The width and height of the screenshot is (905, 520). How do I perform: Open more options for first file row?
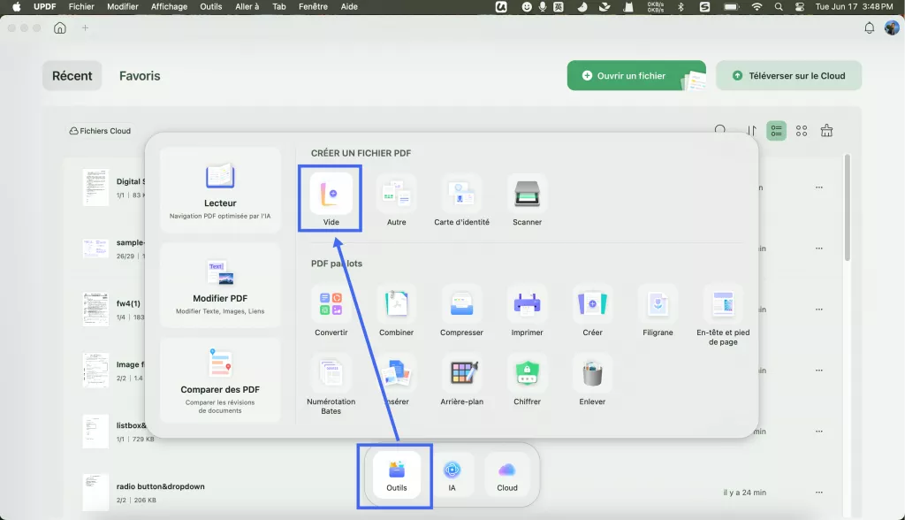[x=819, y=187]
